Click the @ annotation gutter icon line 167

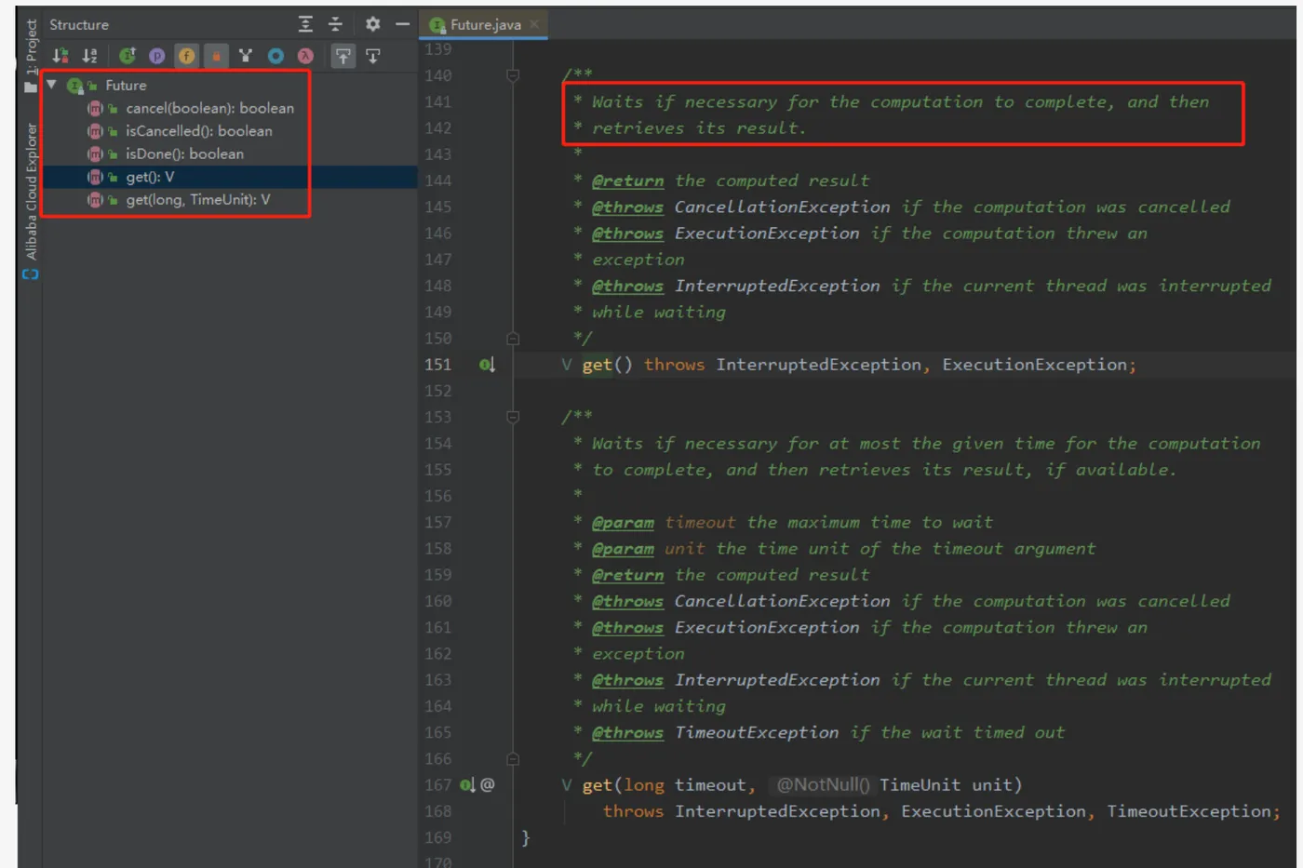pyautogui.click(x=488, y=784)
